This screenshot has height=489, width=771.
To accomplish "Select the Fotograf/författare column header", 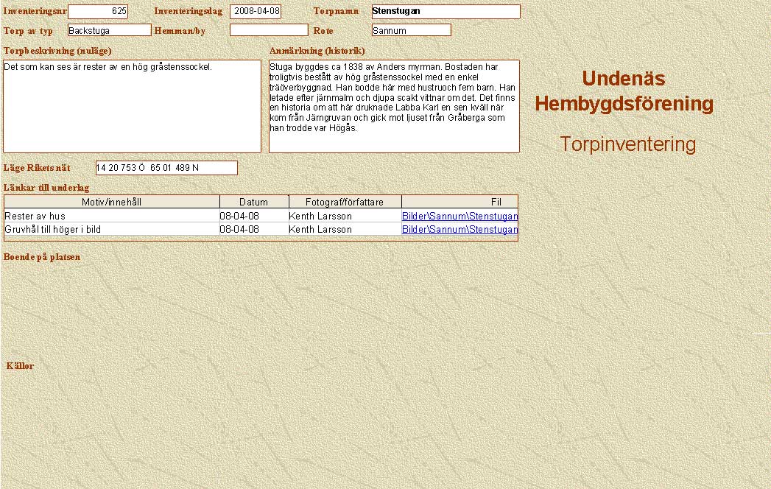I will [x=345, y=202].
